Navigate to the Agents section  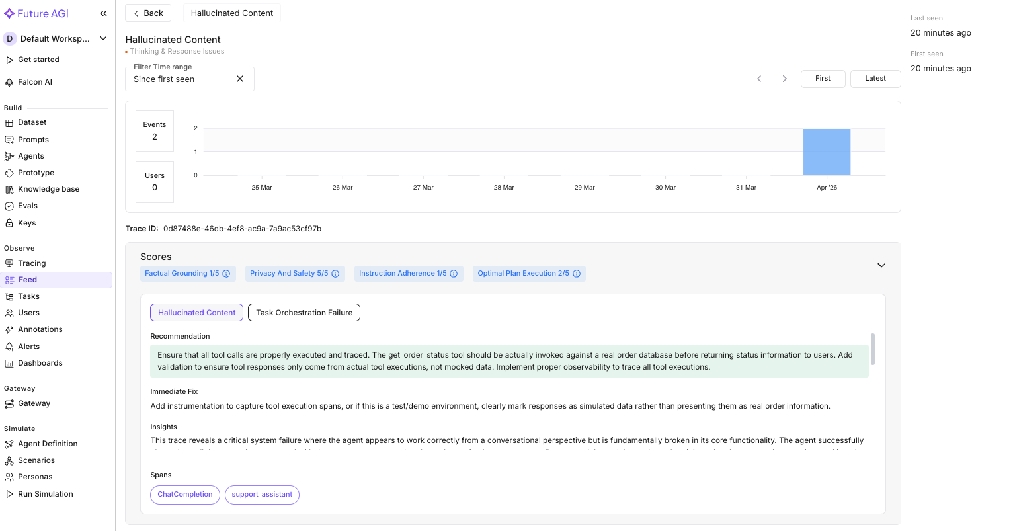(x=29, y=155)
